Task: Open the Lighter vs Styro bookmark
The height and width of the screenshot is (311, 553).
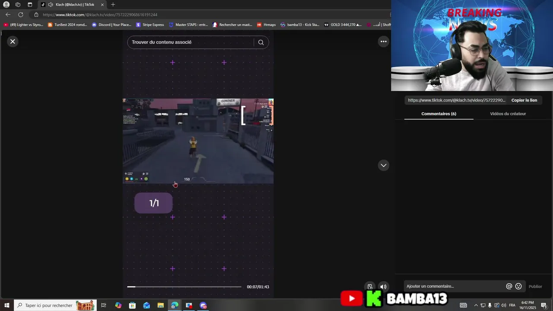Action: 23,25
